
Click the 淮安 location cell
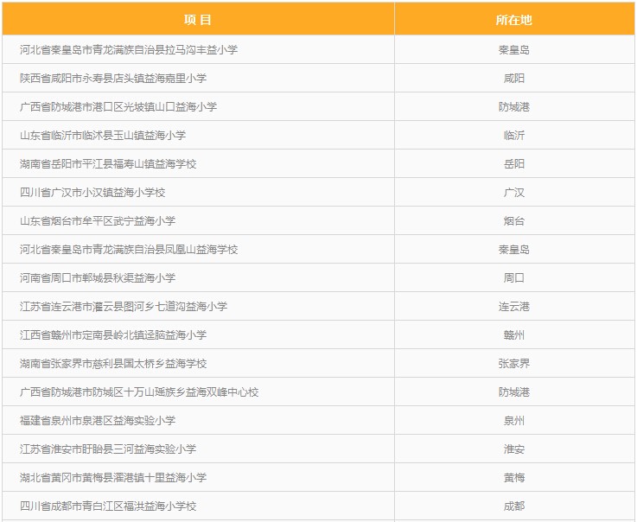(514, 449)
